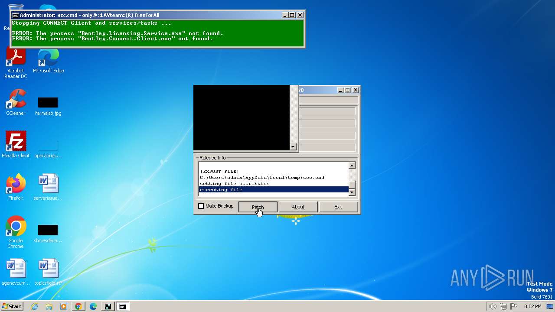Click the network tray icon
The height and width of the screenshot is (312, 555).
503,306
